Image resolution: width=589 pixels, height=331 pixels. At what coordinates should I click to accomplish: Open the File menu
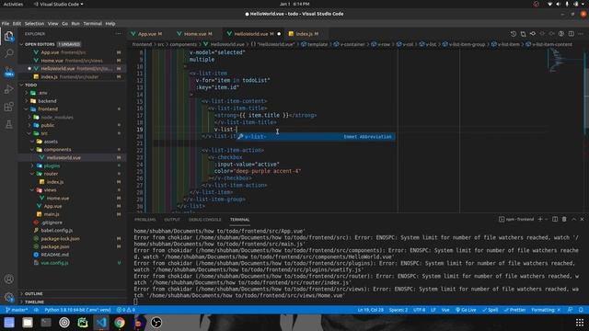pos(6,24)
